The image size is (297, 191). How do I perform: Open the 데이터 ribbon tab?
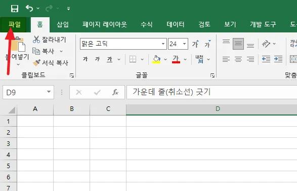click(176, 24)
